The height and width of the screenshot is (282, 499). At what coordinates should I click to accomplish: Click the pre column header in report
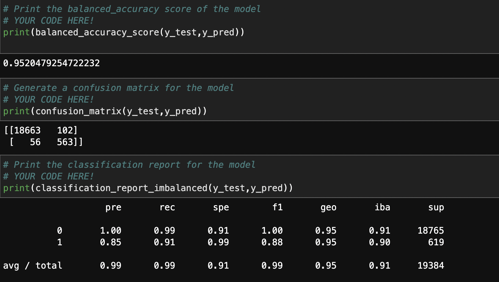pyautogui.click(x=113, y=207)
